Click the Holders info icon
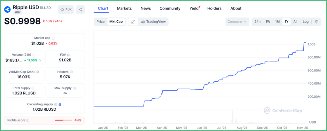The width and height of the screenshot is (327, 131). point(71,72)
